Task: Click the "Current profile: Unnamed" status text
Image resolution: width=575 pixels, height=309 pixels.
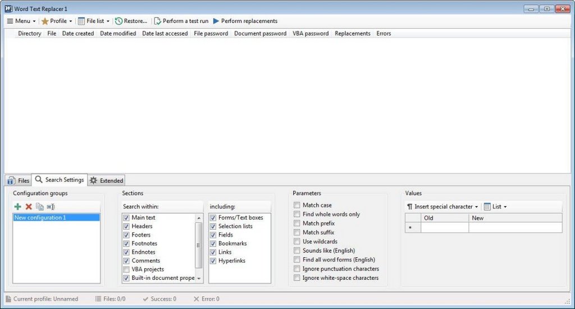Action: 46,299
